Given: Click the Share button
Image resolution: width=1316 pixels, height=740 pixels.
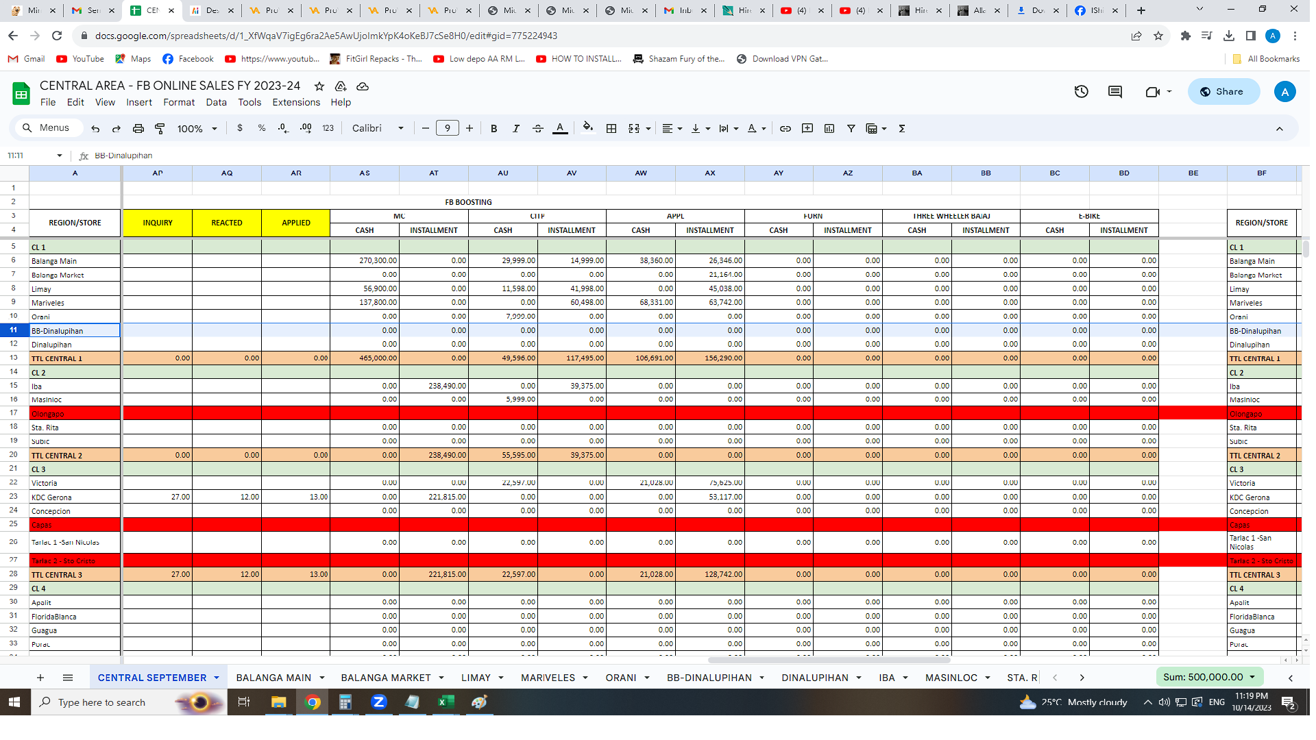Looking at the screenshot, I should pos(1223,92).
